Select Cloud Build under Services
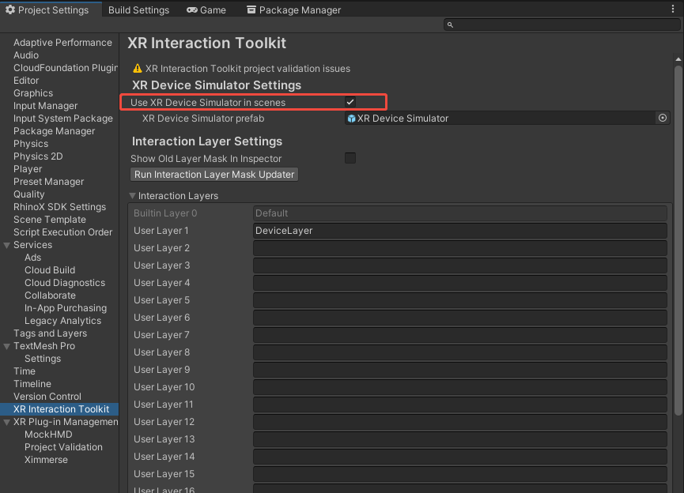Image resolution: width=684 pixels, height=493 pixels. coord(50,270)
